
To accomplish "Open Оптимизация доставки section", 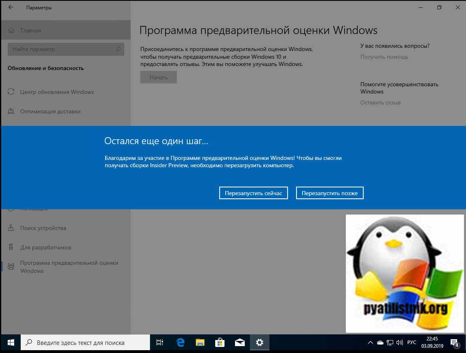I will 66,111.
